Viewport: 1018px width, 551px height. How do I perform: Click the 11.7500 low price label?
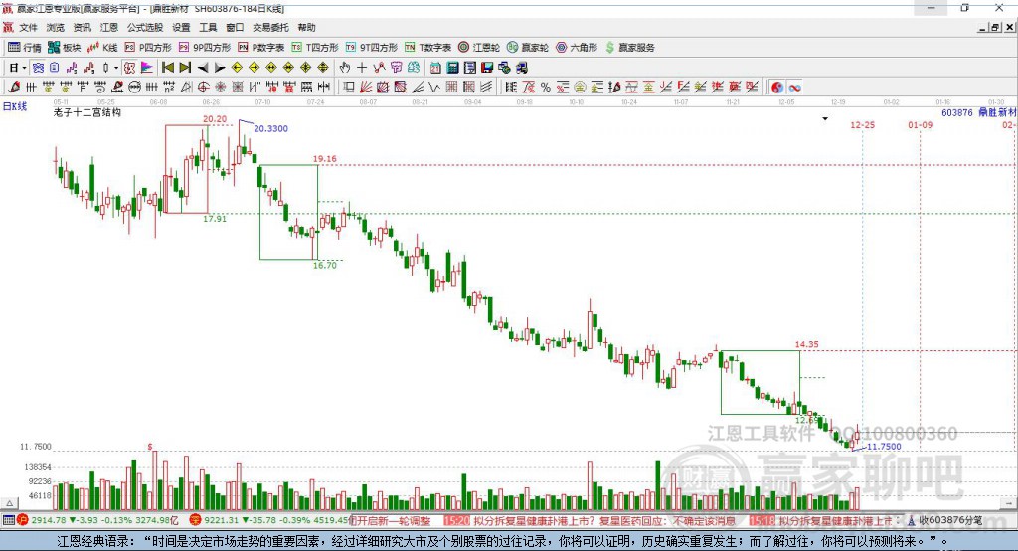tap(884, 447)
